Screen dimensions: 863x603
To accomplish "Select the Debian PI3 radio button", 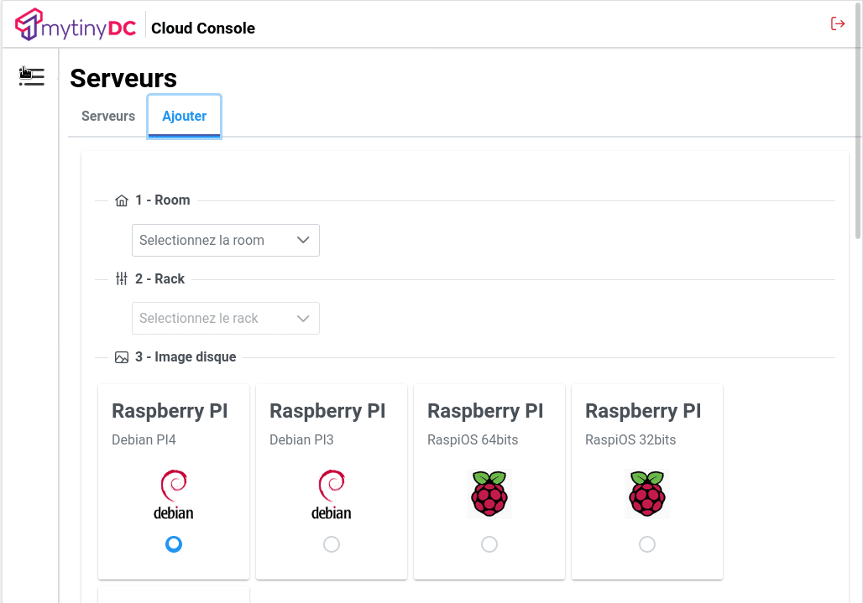I will [332, 544].
